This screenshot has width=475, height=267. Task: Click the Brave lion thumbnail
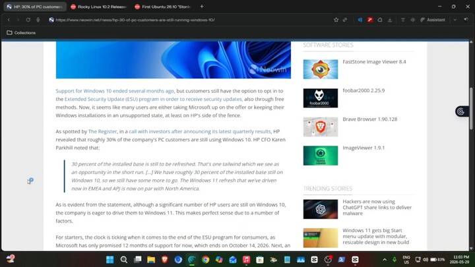pyautogui.click(x=321, y=127)
